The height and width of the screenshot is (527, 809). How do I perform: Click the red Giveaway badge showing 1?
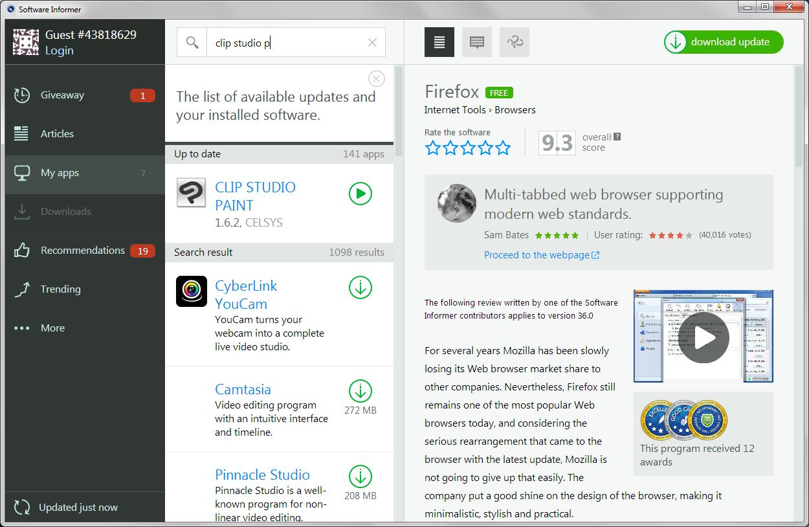click(142, 96)
